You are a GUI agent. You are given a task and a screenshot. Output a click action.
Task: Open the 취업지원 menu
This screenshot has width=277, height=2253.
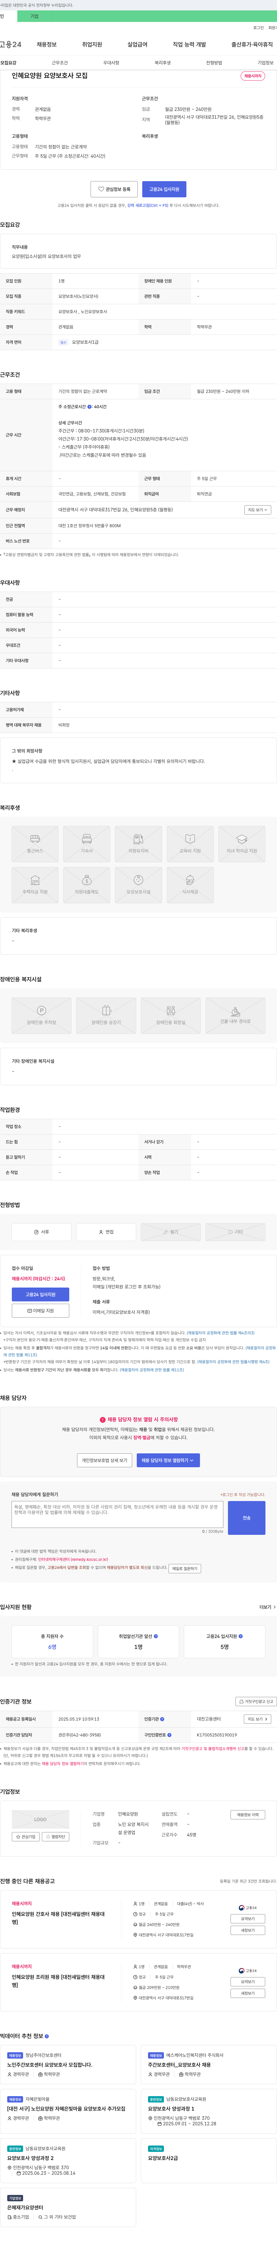point(92,44)
